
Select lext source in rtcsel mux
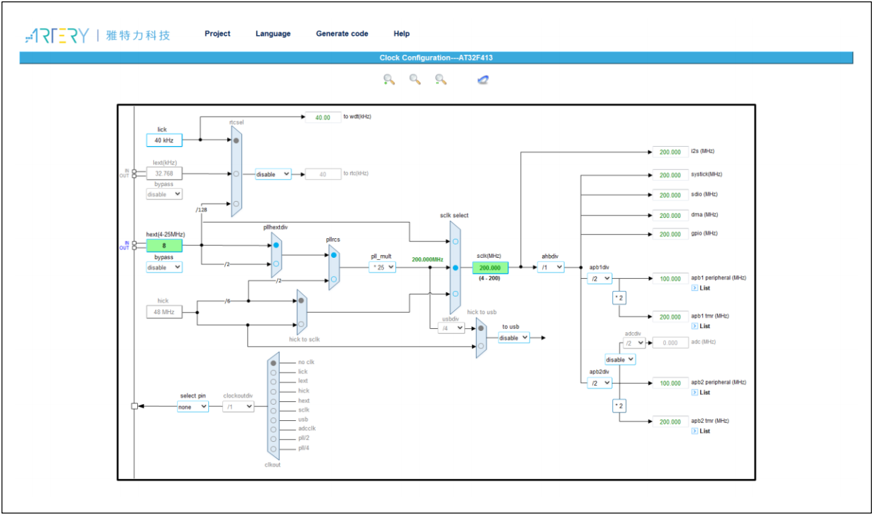236,173
